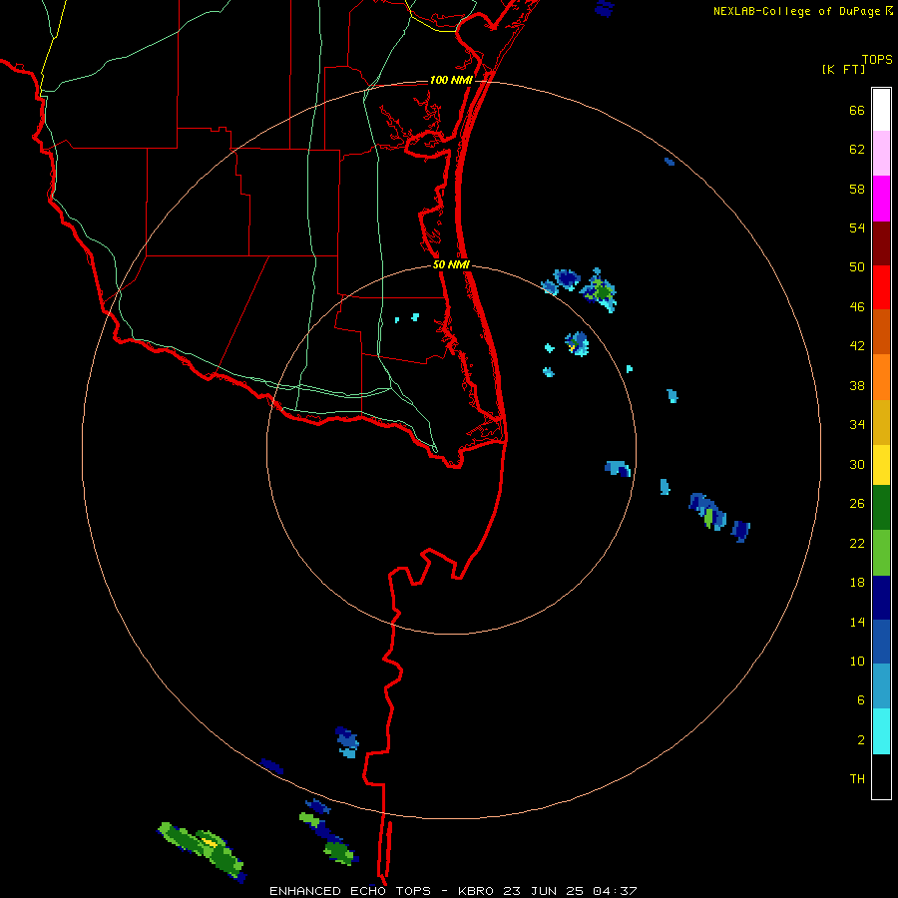
Task: Click the legend value 26
Action: click(857, 504)
